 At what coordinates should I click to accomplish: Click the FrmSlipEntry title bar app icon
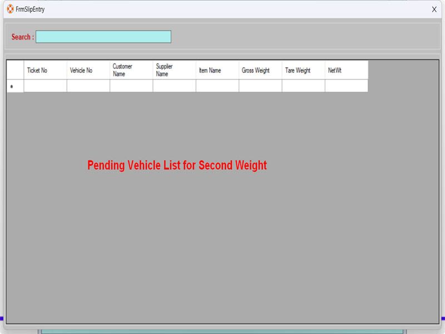click(10, 9)
